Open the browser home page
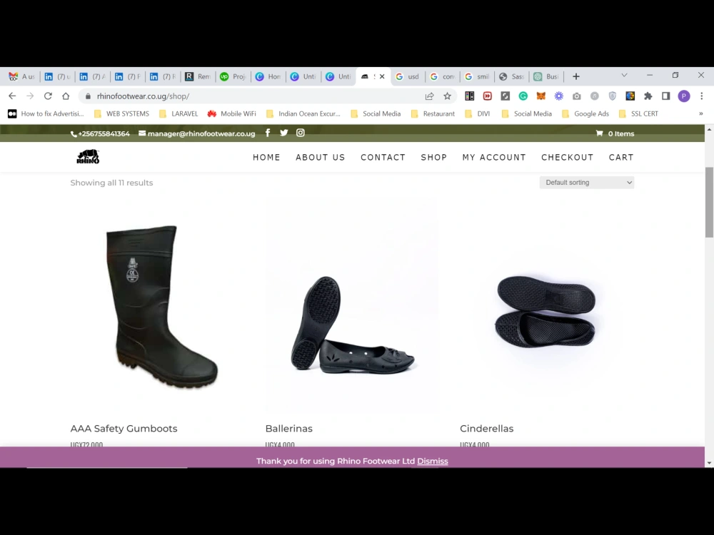 (66, 96)
